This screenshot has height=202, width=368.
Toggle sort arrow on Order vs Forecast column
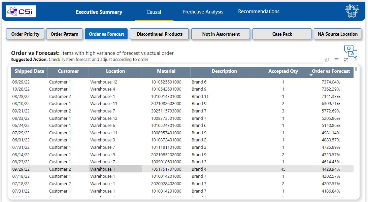pos(311,75)
